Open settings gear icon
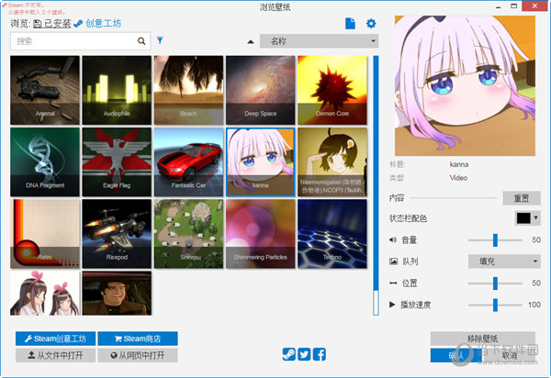The image size is (551, 378). click(371, 24)
